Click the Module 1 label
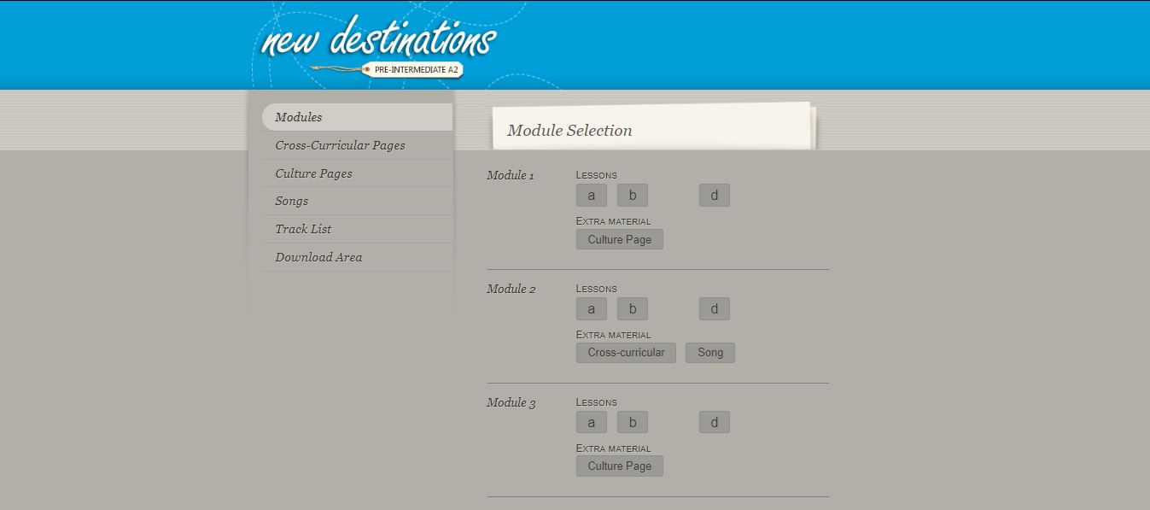The image size is (1150, 510). [511, 176]
